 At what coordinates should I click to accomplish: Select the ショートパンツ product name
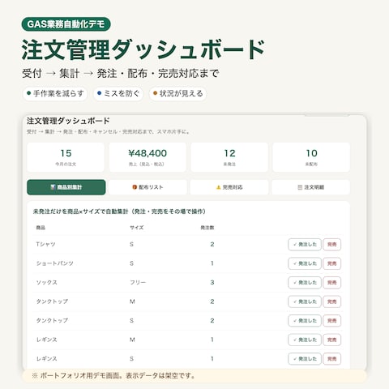pos(55,263)
